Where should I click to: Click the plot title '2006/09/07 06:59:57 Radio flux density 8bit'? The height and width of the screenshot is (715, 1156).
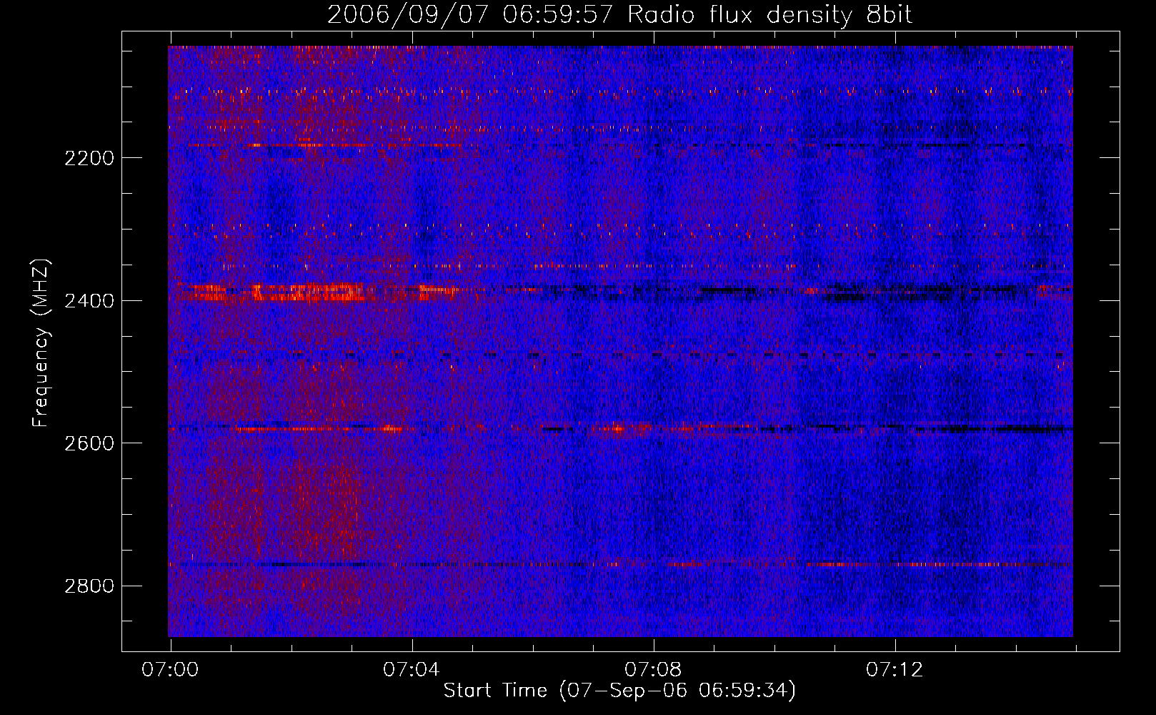(619, 15)
